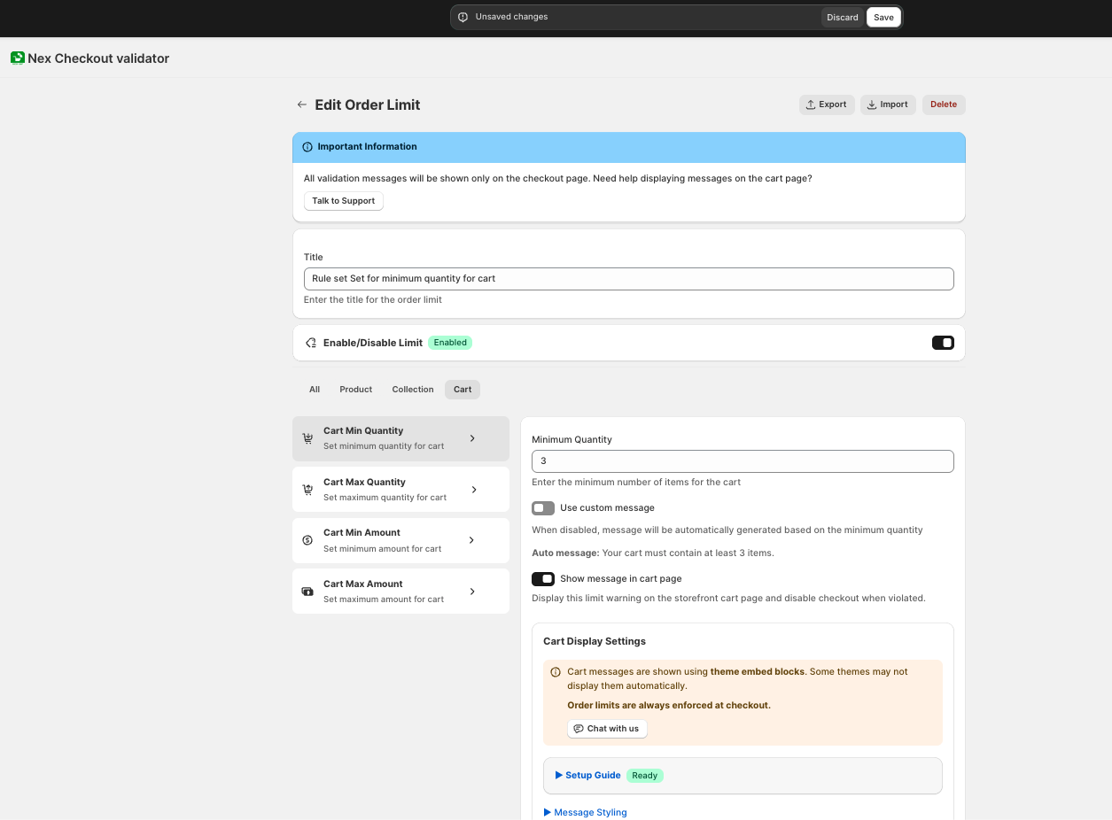
Task: Turn off Show message in cart page
Action: point(542,578)
